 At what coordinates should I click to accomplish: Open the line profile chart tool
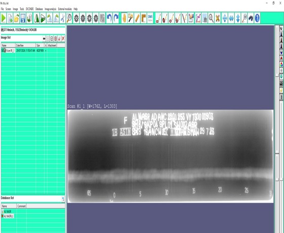tap(198, 18)
